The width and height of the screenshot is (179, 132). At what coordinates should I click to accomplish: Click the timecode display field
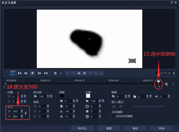point(164,73)
